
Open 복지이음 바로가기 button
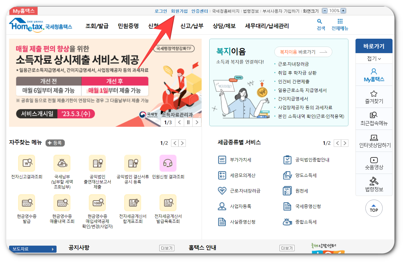click(x=303, y=52)
